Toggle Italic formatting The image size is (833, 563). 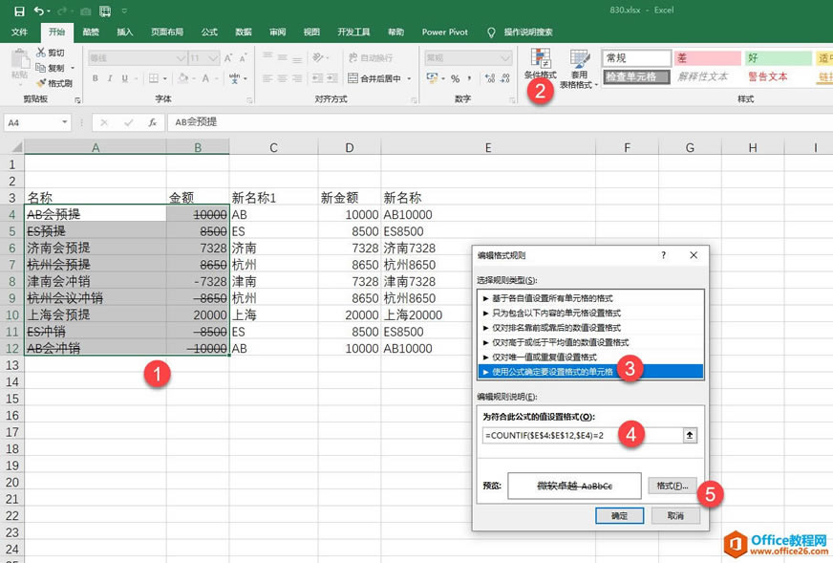110,78
